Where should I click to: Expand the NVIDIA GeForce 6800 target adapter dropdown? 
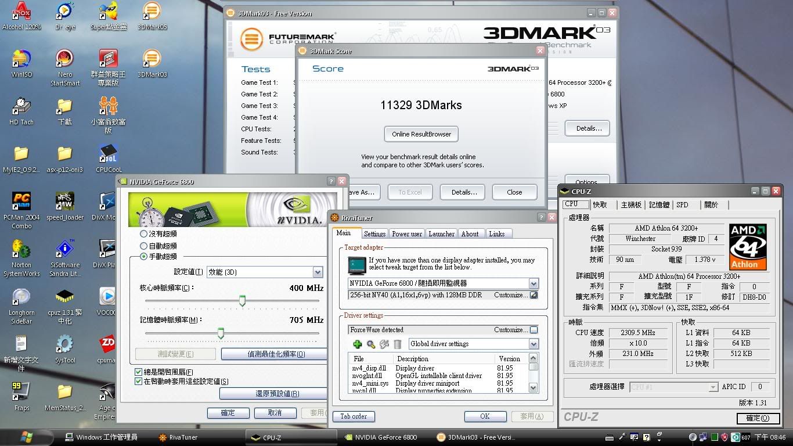(534, 283)
